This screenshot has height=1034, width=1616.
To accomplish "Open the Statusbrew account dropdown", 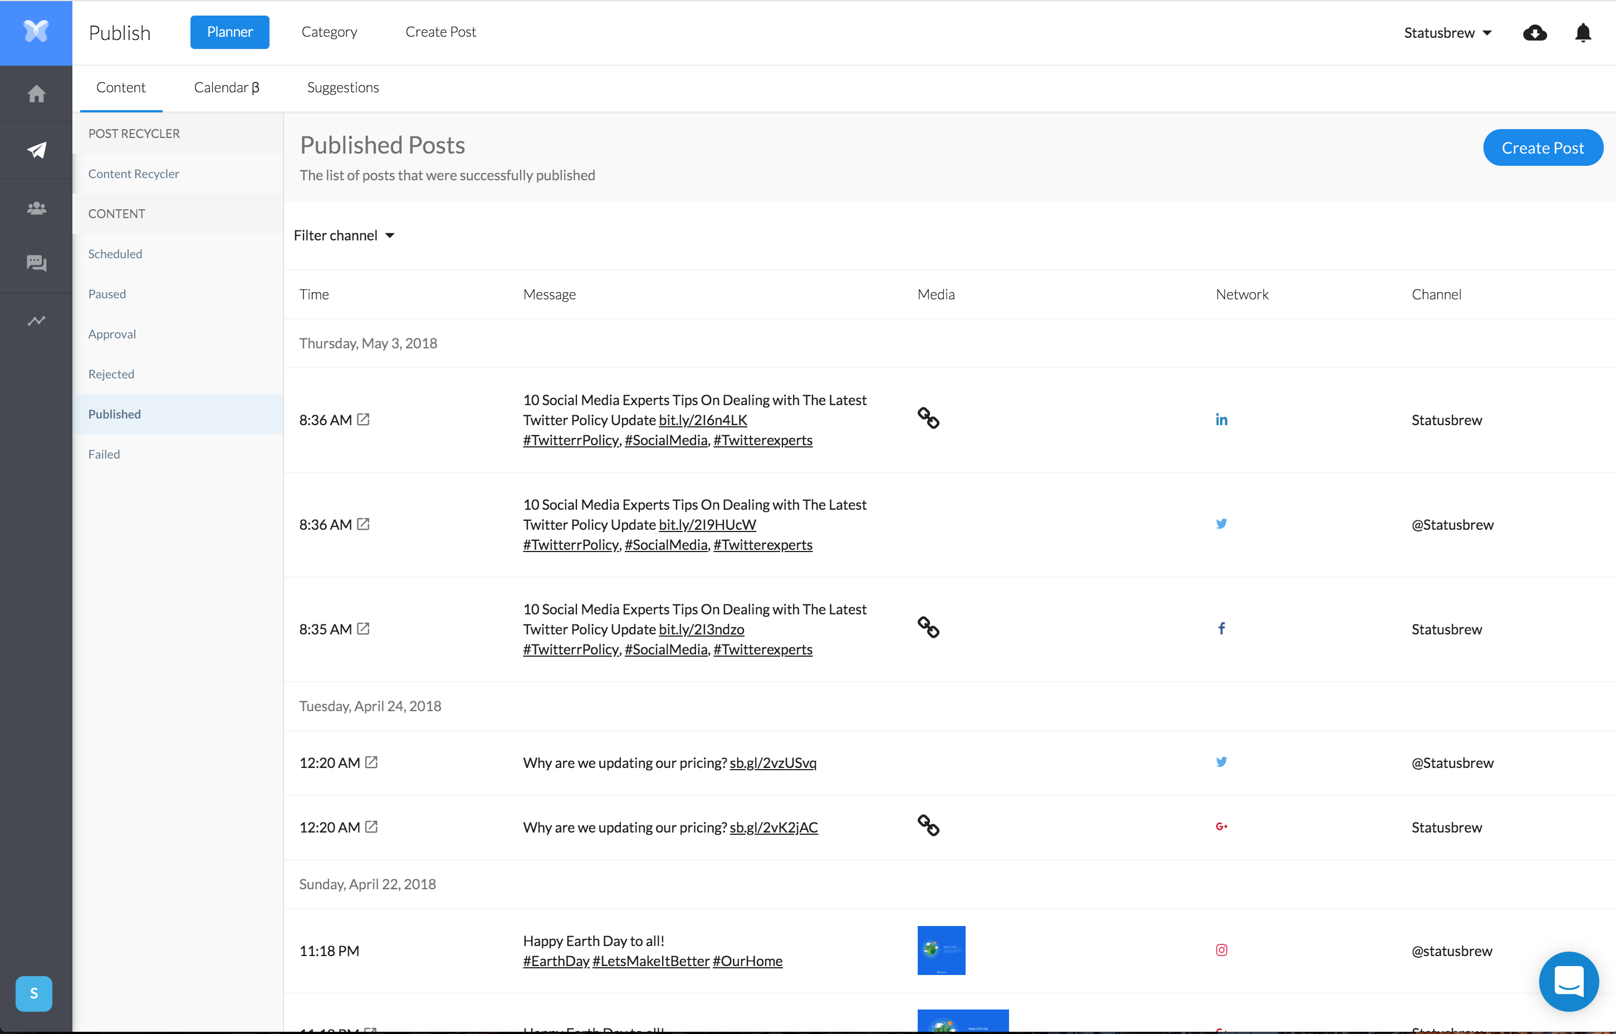I will click(x=1447, y=33).
